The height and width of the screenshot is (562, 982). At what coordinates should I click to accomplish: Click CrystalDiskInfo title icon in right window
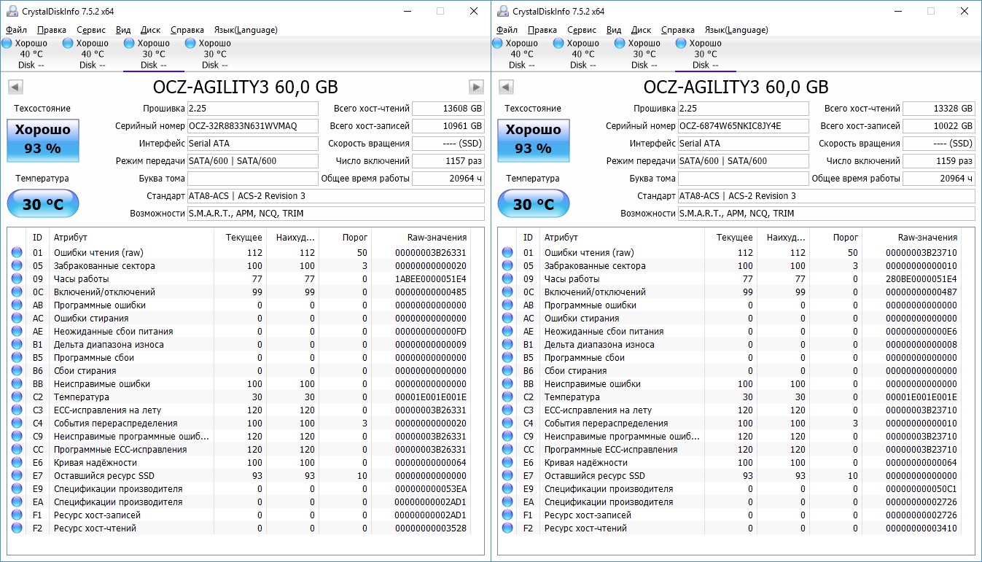502,11
